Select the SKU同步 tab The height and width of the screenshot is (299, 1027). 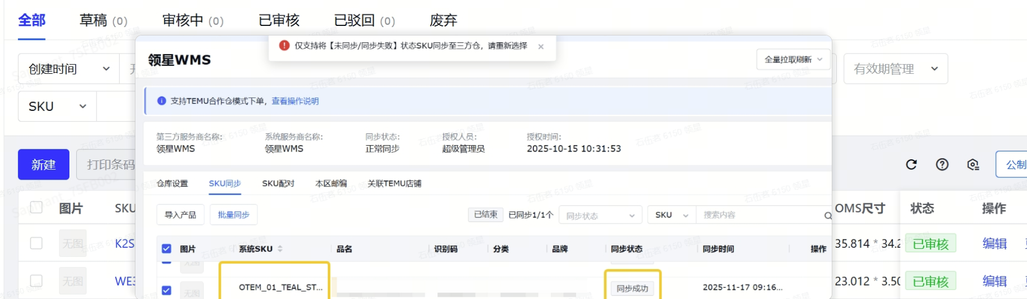pyautogui.click(x=225, y=184)
